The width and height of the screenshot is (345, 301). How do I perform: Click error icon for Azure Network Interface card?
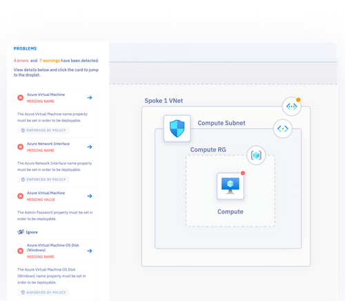click(x=21, y=147)
